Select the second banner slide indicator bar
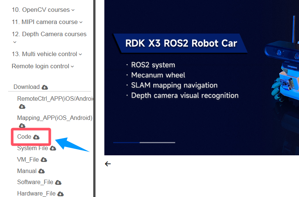 [157, 142]
